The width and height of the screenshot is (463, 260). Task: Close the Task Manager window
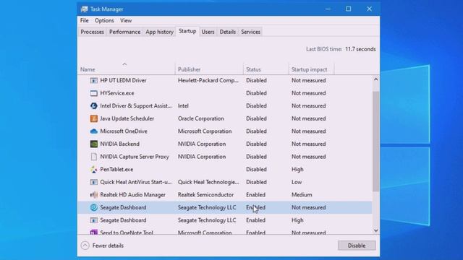pos(369,9)
